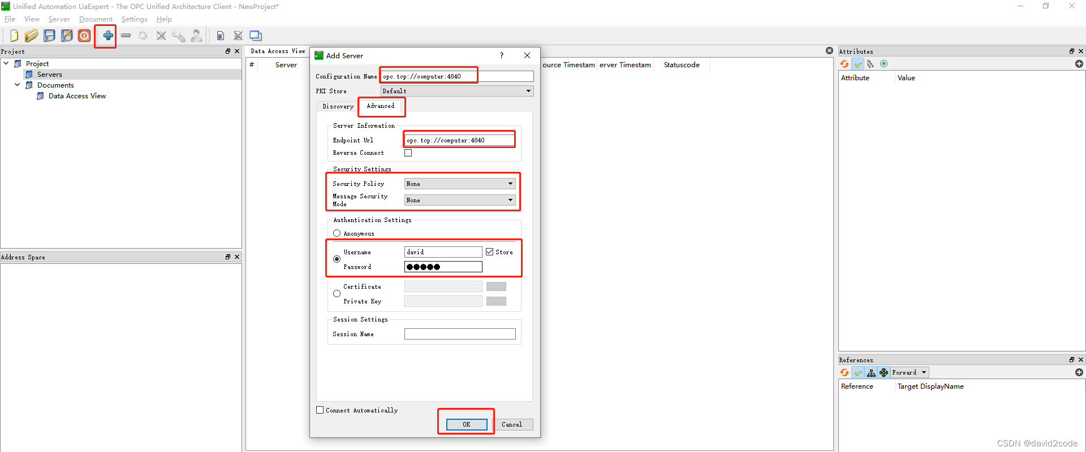The width and height of the screenshot is (1086, 452).
Task: Click the help question mark in Add Server dialog
Action: (x=502, y=55)
